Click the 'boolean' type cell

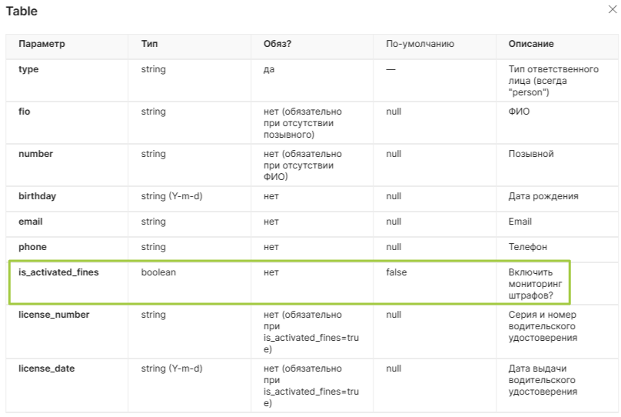coord(158,272)
